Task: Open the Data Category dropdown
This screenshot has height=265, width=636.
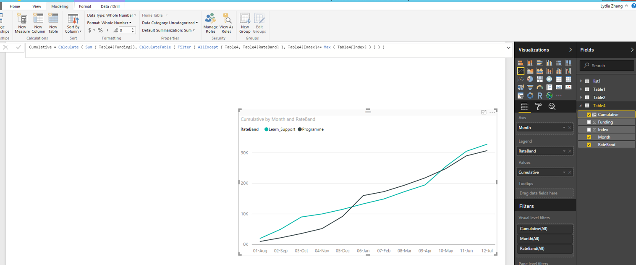Action: click(x=170, y=23)
